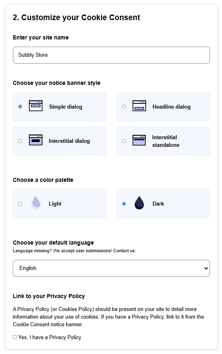Check the 'Yes, I have a Privacy Policy' box
Image resolution: width=222 pixels, height=354 pixels.
pos(15,337)
